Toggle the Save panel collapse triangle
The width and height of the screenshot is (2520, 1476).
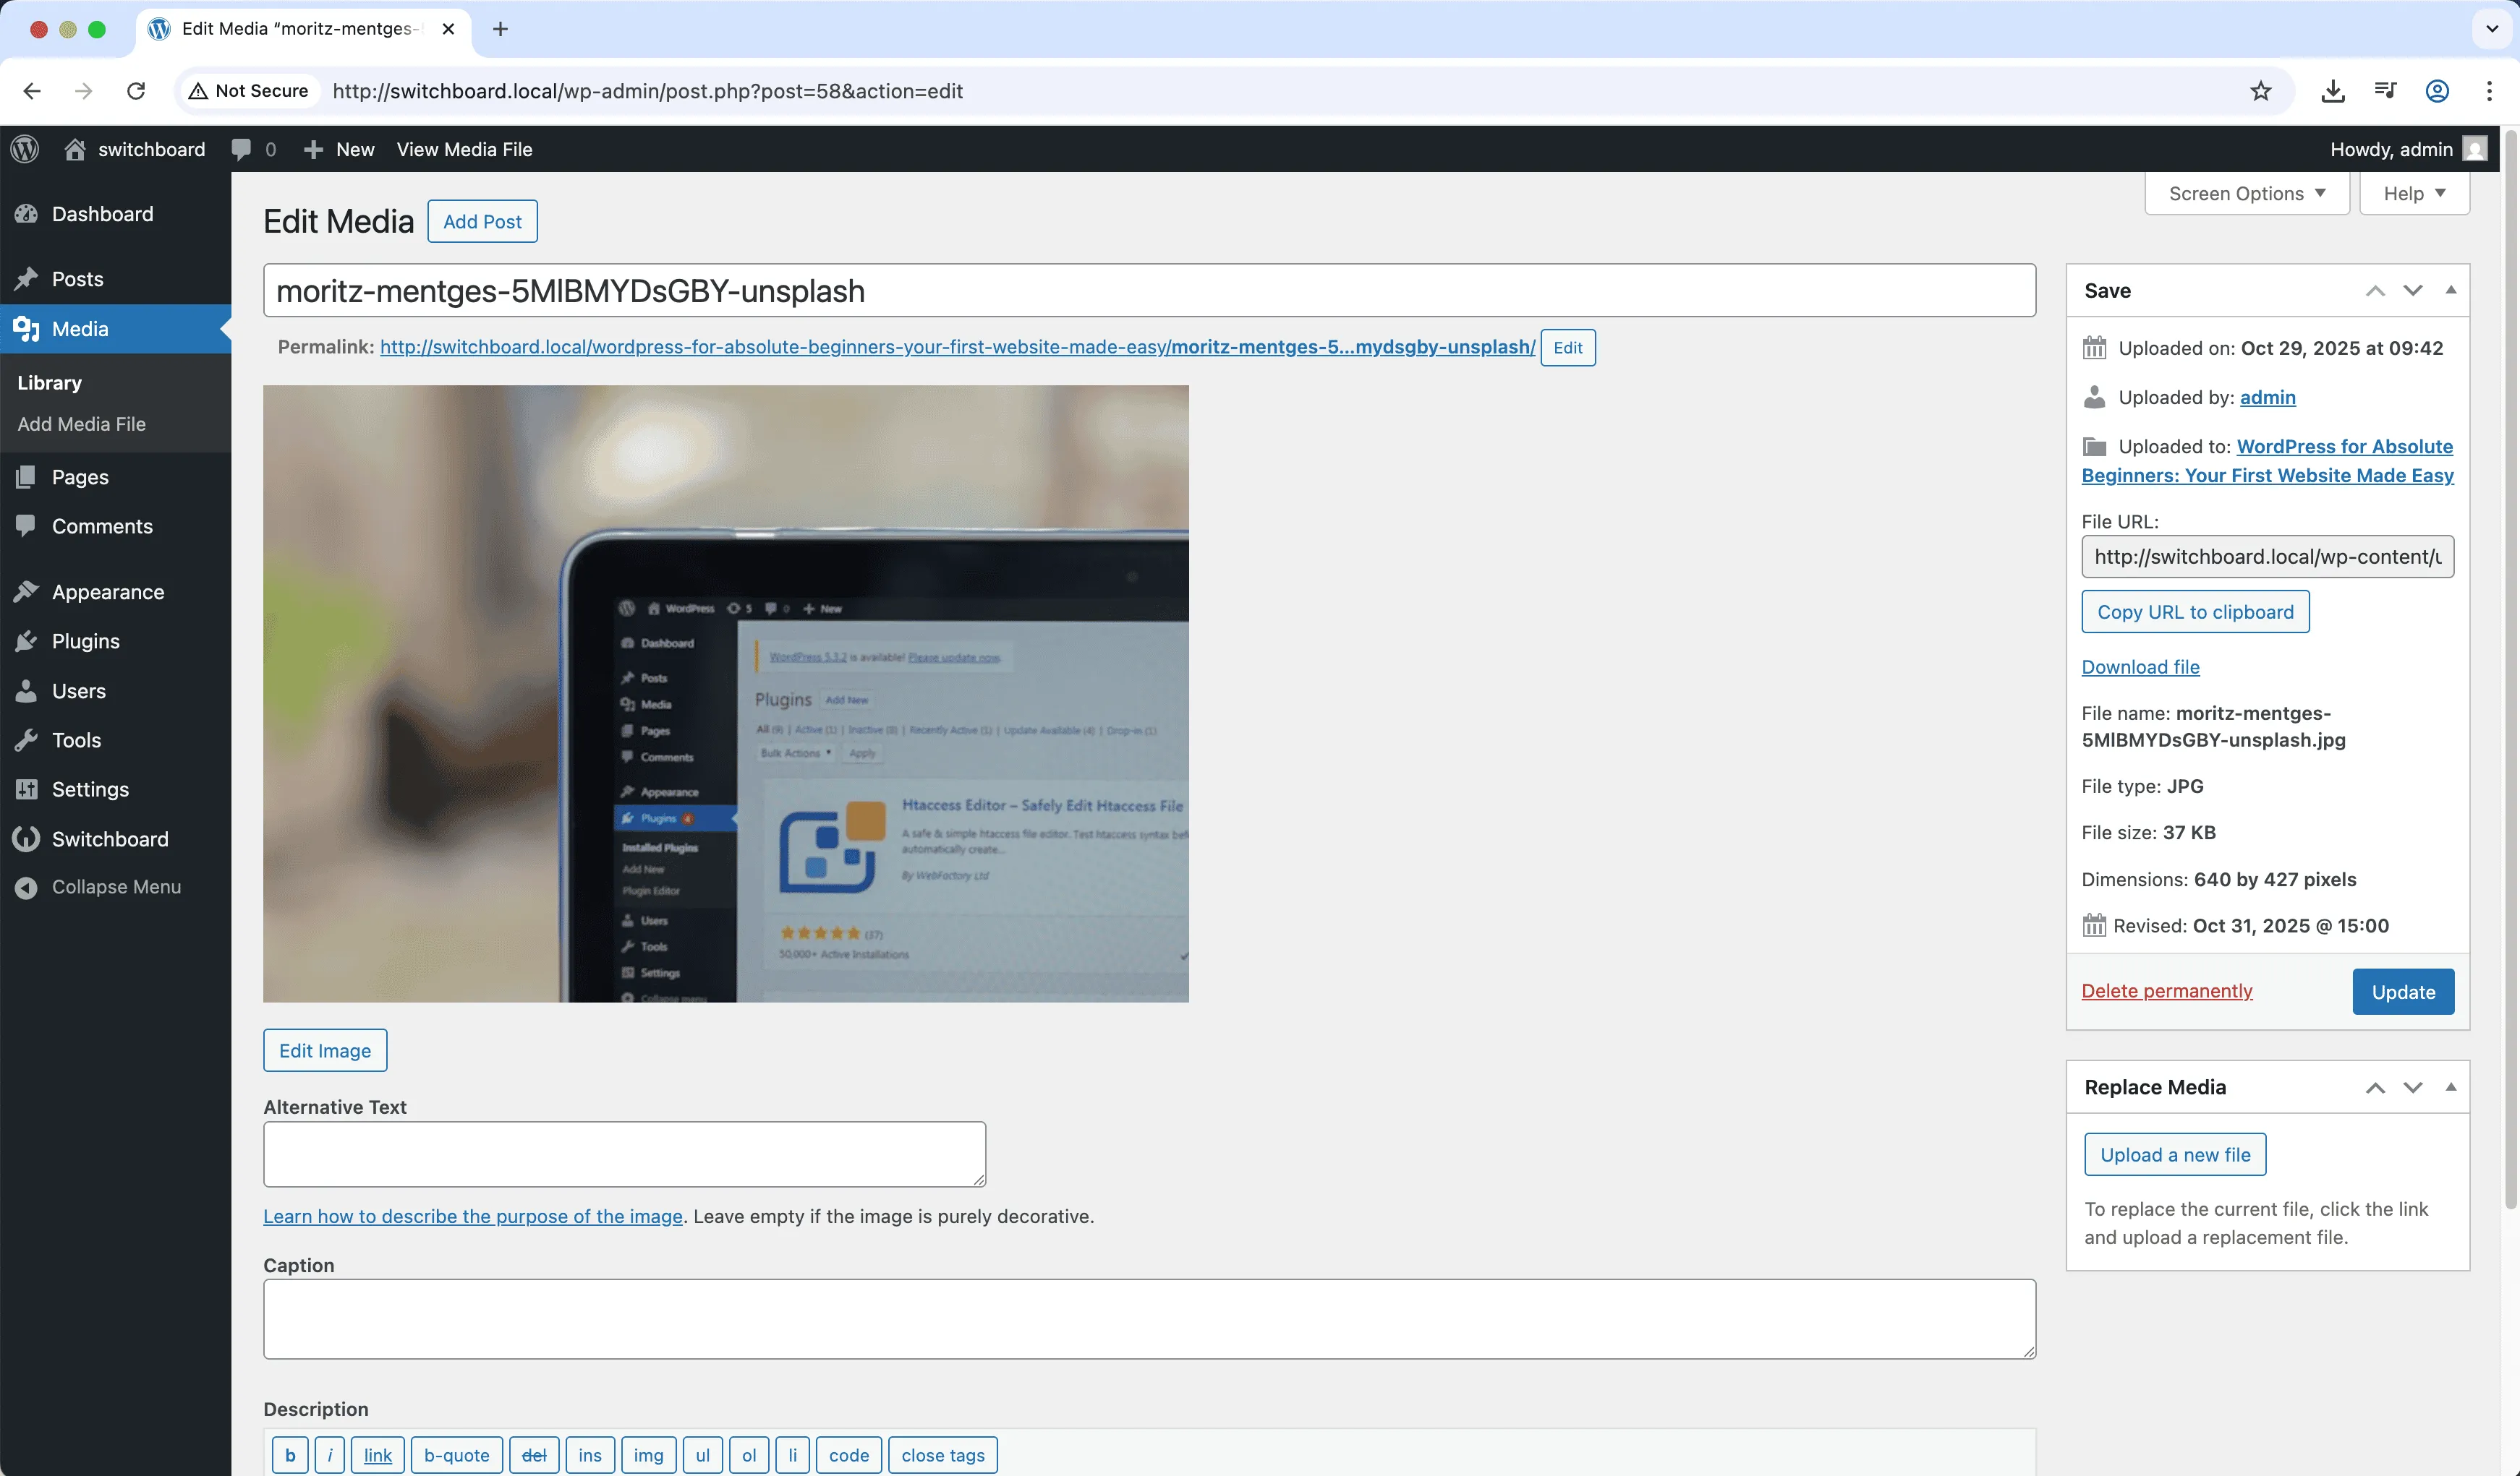pyautogui.click(x=2450, y=290)
